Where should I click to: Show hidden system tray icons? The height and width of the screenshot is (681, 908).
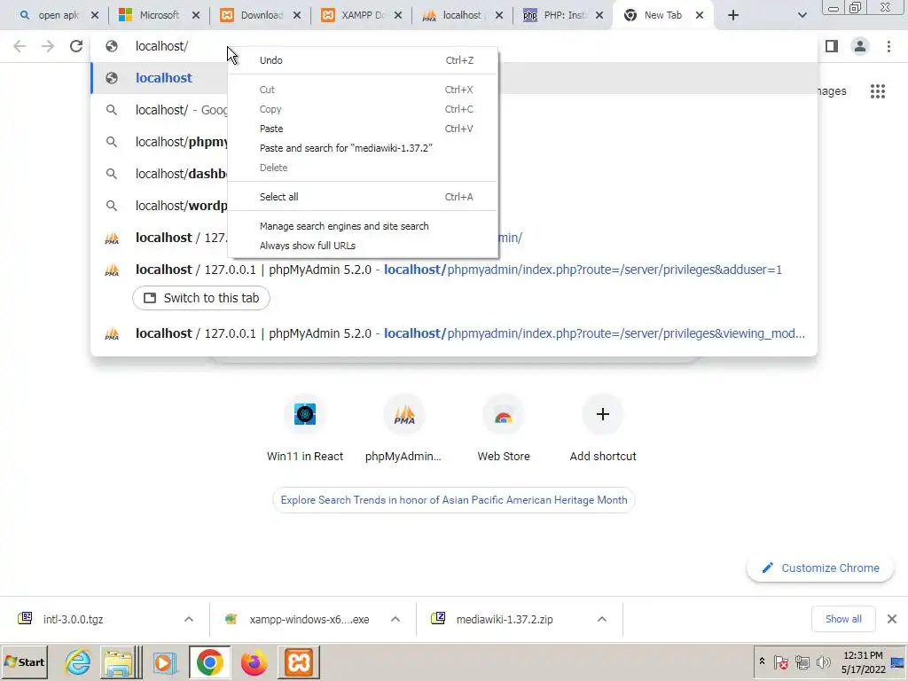[762, 661]
